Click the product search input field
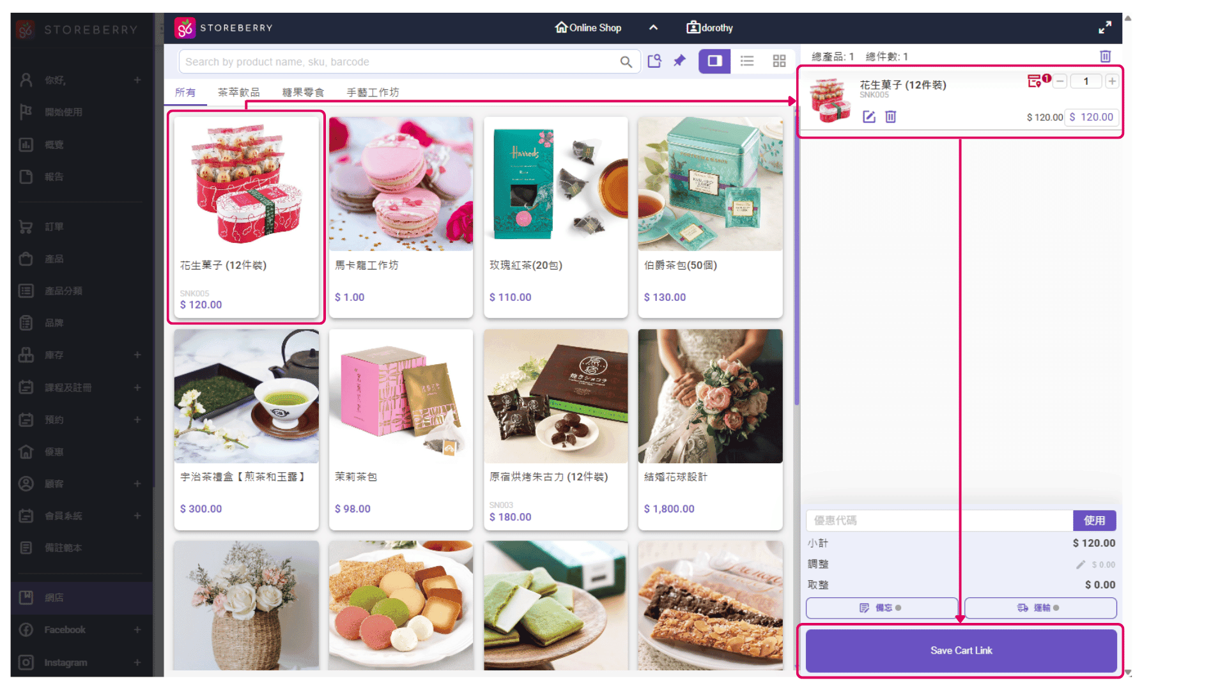 click(x=396, y=62)
